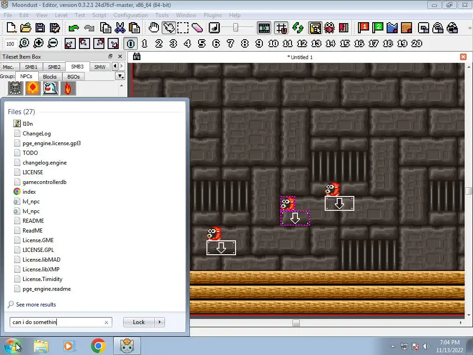Click the green reload arrows icon
Viewport: 473px width, 355px height.
point(298,28)
